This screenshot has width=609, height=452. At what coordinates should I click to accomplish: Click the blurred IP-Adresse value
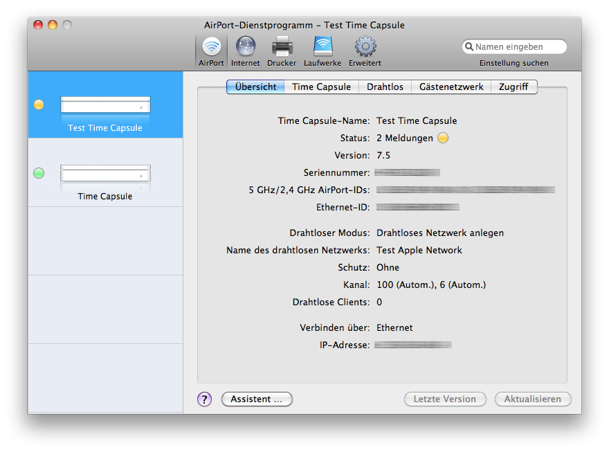click(413, 345)
